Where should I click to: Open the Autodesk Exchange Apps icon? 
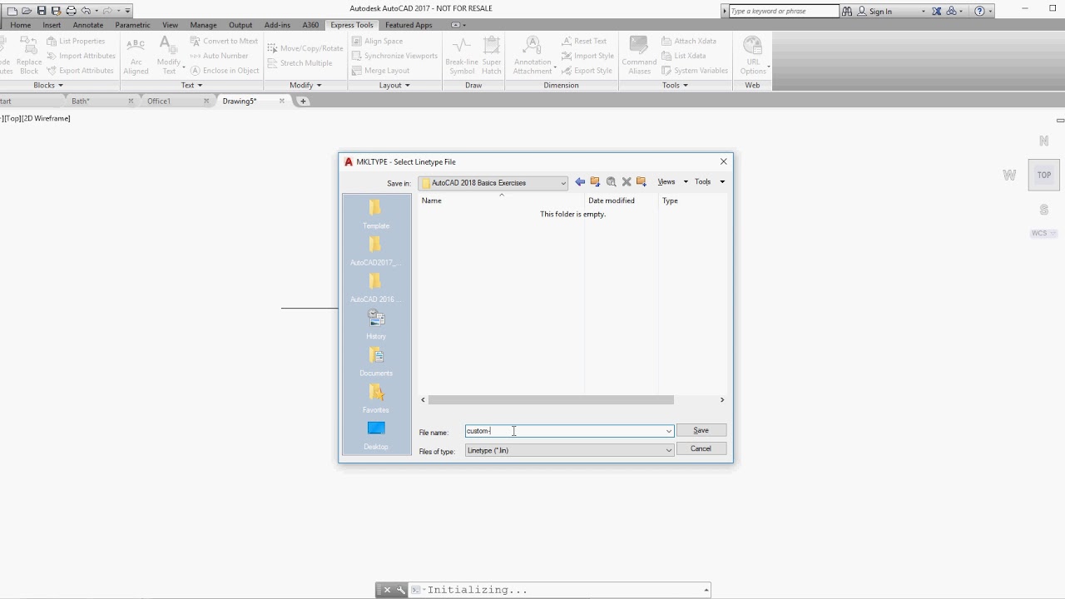pos(937,11)
